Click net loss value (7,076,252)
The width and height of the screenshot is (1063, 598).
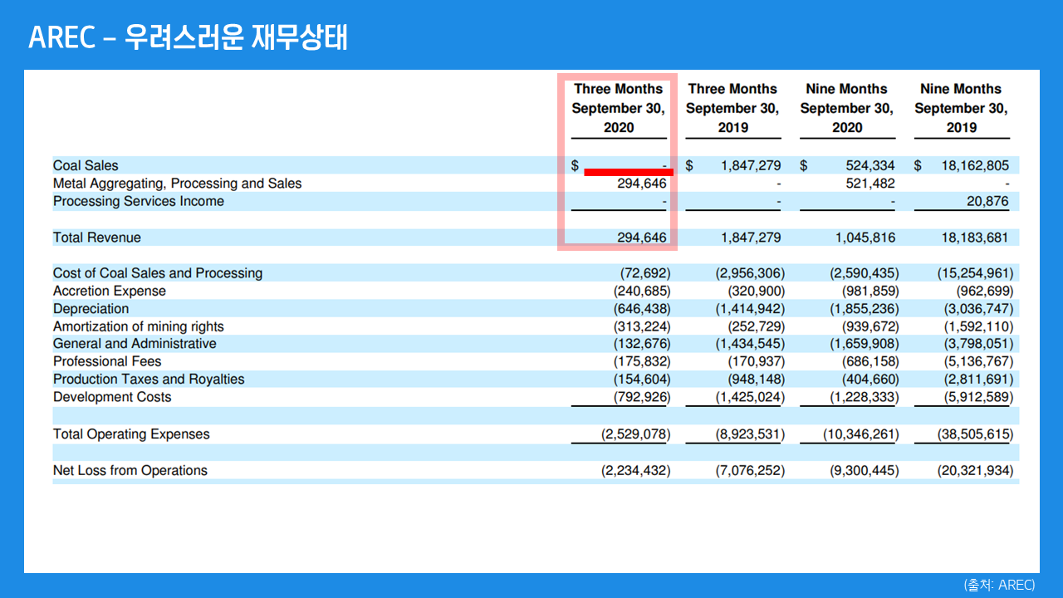tap(750, 471)
